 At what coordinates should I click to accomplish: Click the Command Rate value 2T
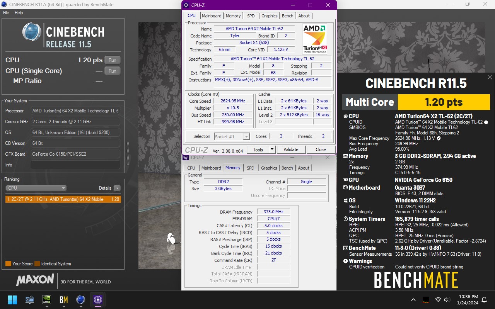[x=273, y=260]
